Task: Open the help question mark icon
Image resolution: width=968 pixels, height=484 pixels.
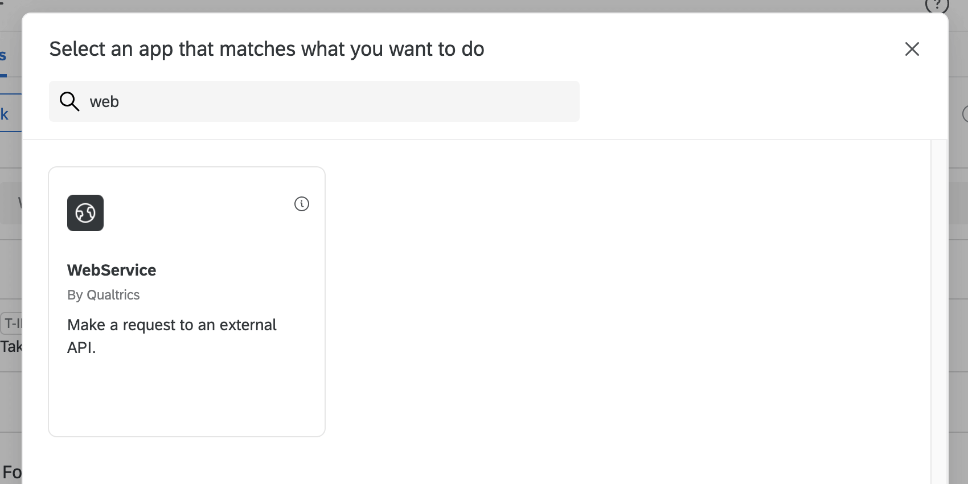Action: (x=937, y=6)
